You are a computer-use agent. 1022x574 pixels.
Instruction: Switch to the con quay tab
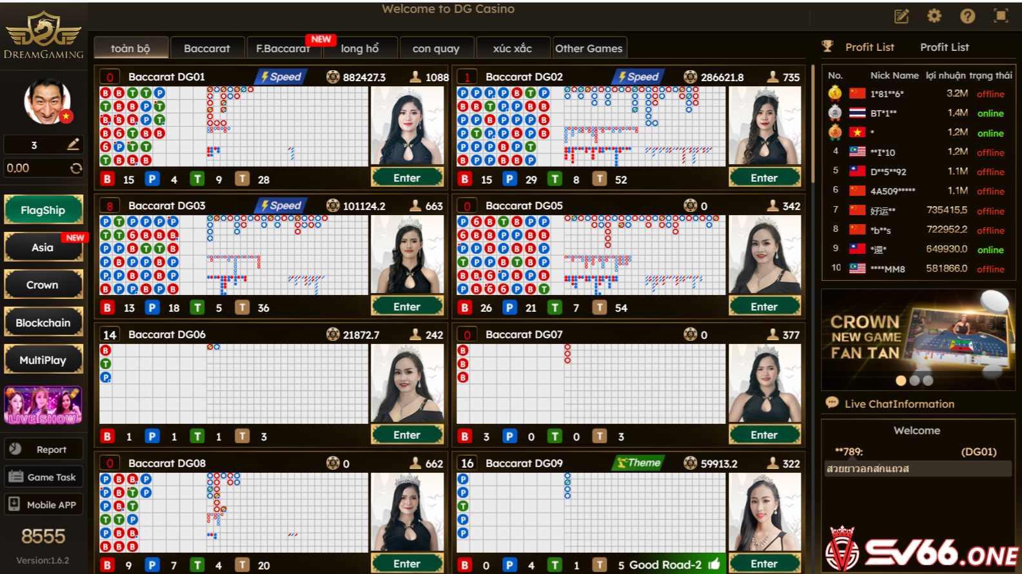(436, 48)
